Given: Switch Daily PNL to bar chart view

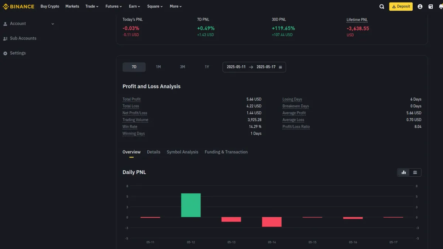Looking at the screenshot, I should click(x=403, y=172).
